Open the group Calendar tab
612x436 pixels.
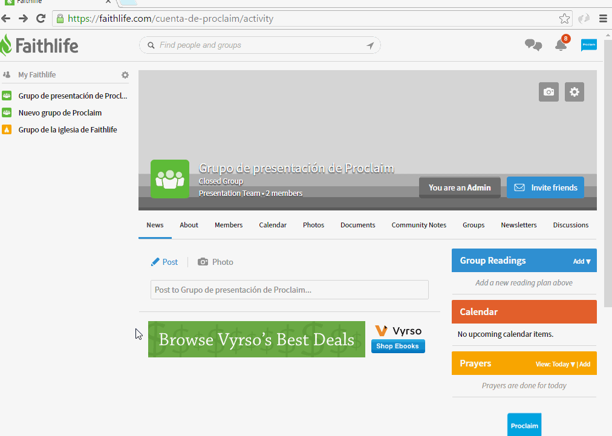click(x=273, y=225)
